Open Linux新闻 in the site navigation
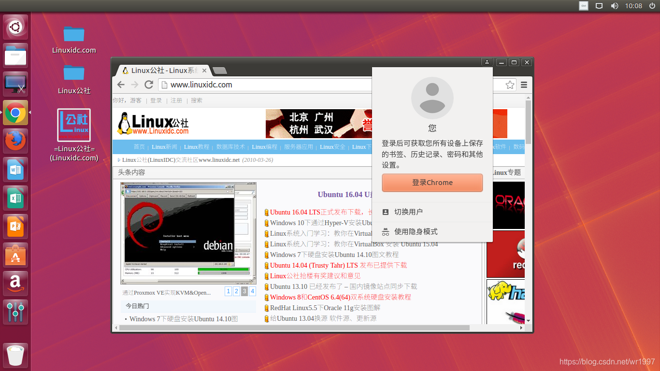 pyautogui.click(x=164, y=147)
